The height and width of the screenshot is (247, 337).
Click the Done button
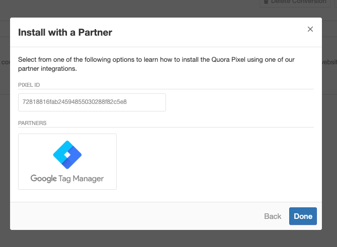pyautogui.click(x=303, y=216)
